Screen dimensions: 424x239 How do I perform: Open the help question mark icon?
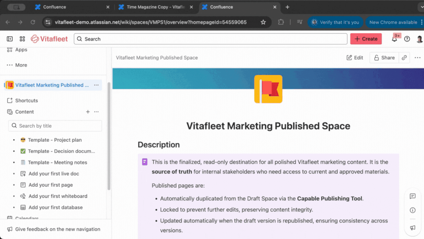(x=407, y=39)
